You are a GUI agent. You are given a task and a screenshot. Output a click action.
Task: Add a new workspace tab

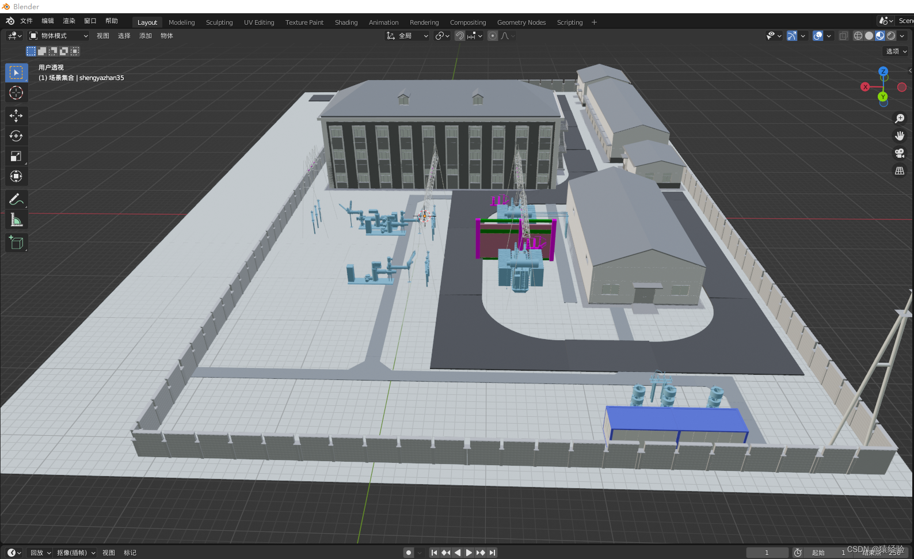594,22
